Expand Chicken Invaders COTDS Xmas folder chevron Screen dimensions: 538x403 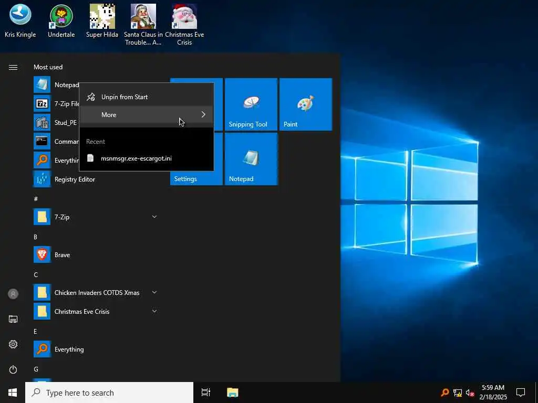154,292
